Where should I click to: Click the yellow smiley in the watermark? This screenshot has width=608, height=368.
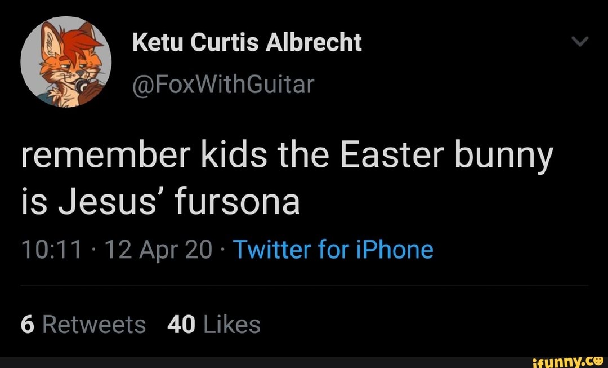(599, 361)
